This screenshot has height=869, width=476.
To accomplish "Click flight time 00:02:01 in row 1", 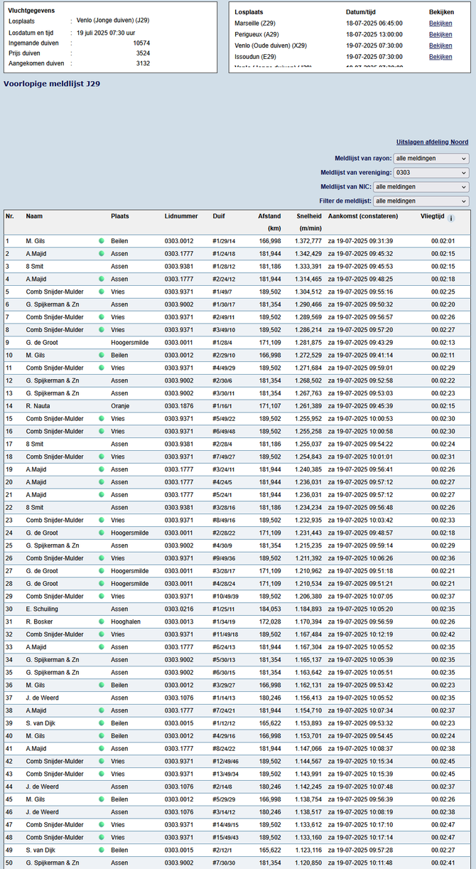I will pyautogui.click(x=443, y=241).
